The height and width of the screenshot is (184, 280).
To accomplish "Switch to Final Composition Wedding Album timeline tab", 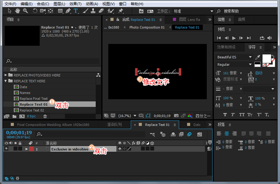I will click(53, 125).
